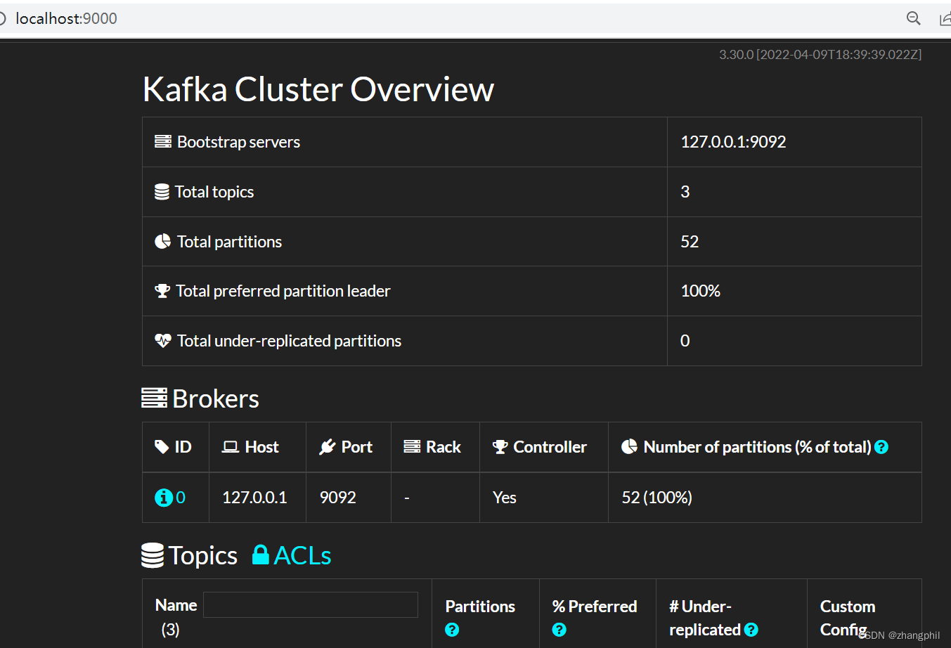The width and height of the screenshot is (951, 648).
Task: Click the Bootstrap servers server icon
Action: pyautogui.click(x=163, y=142)
